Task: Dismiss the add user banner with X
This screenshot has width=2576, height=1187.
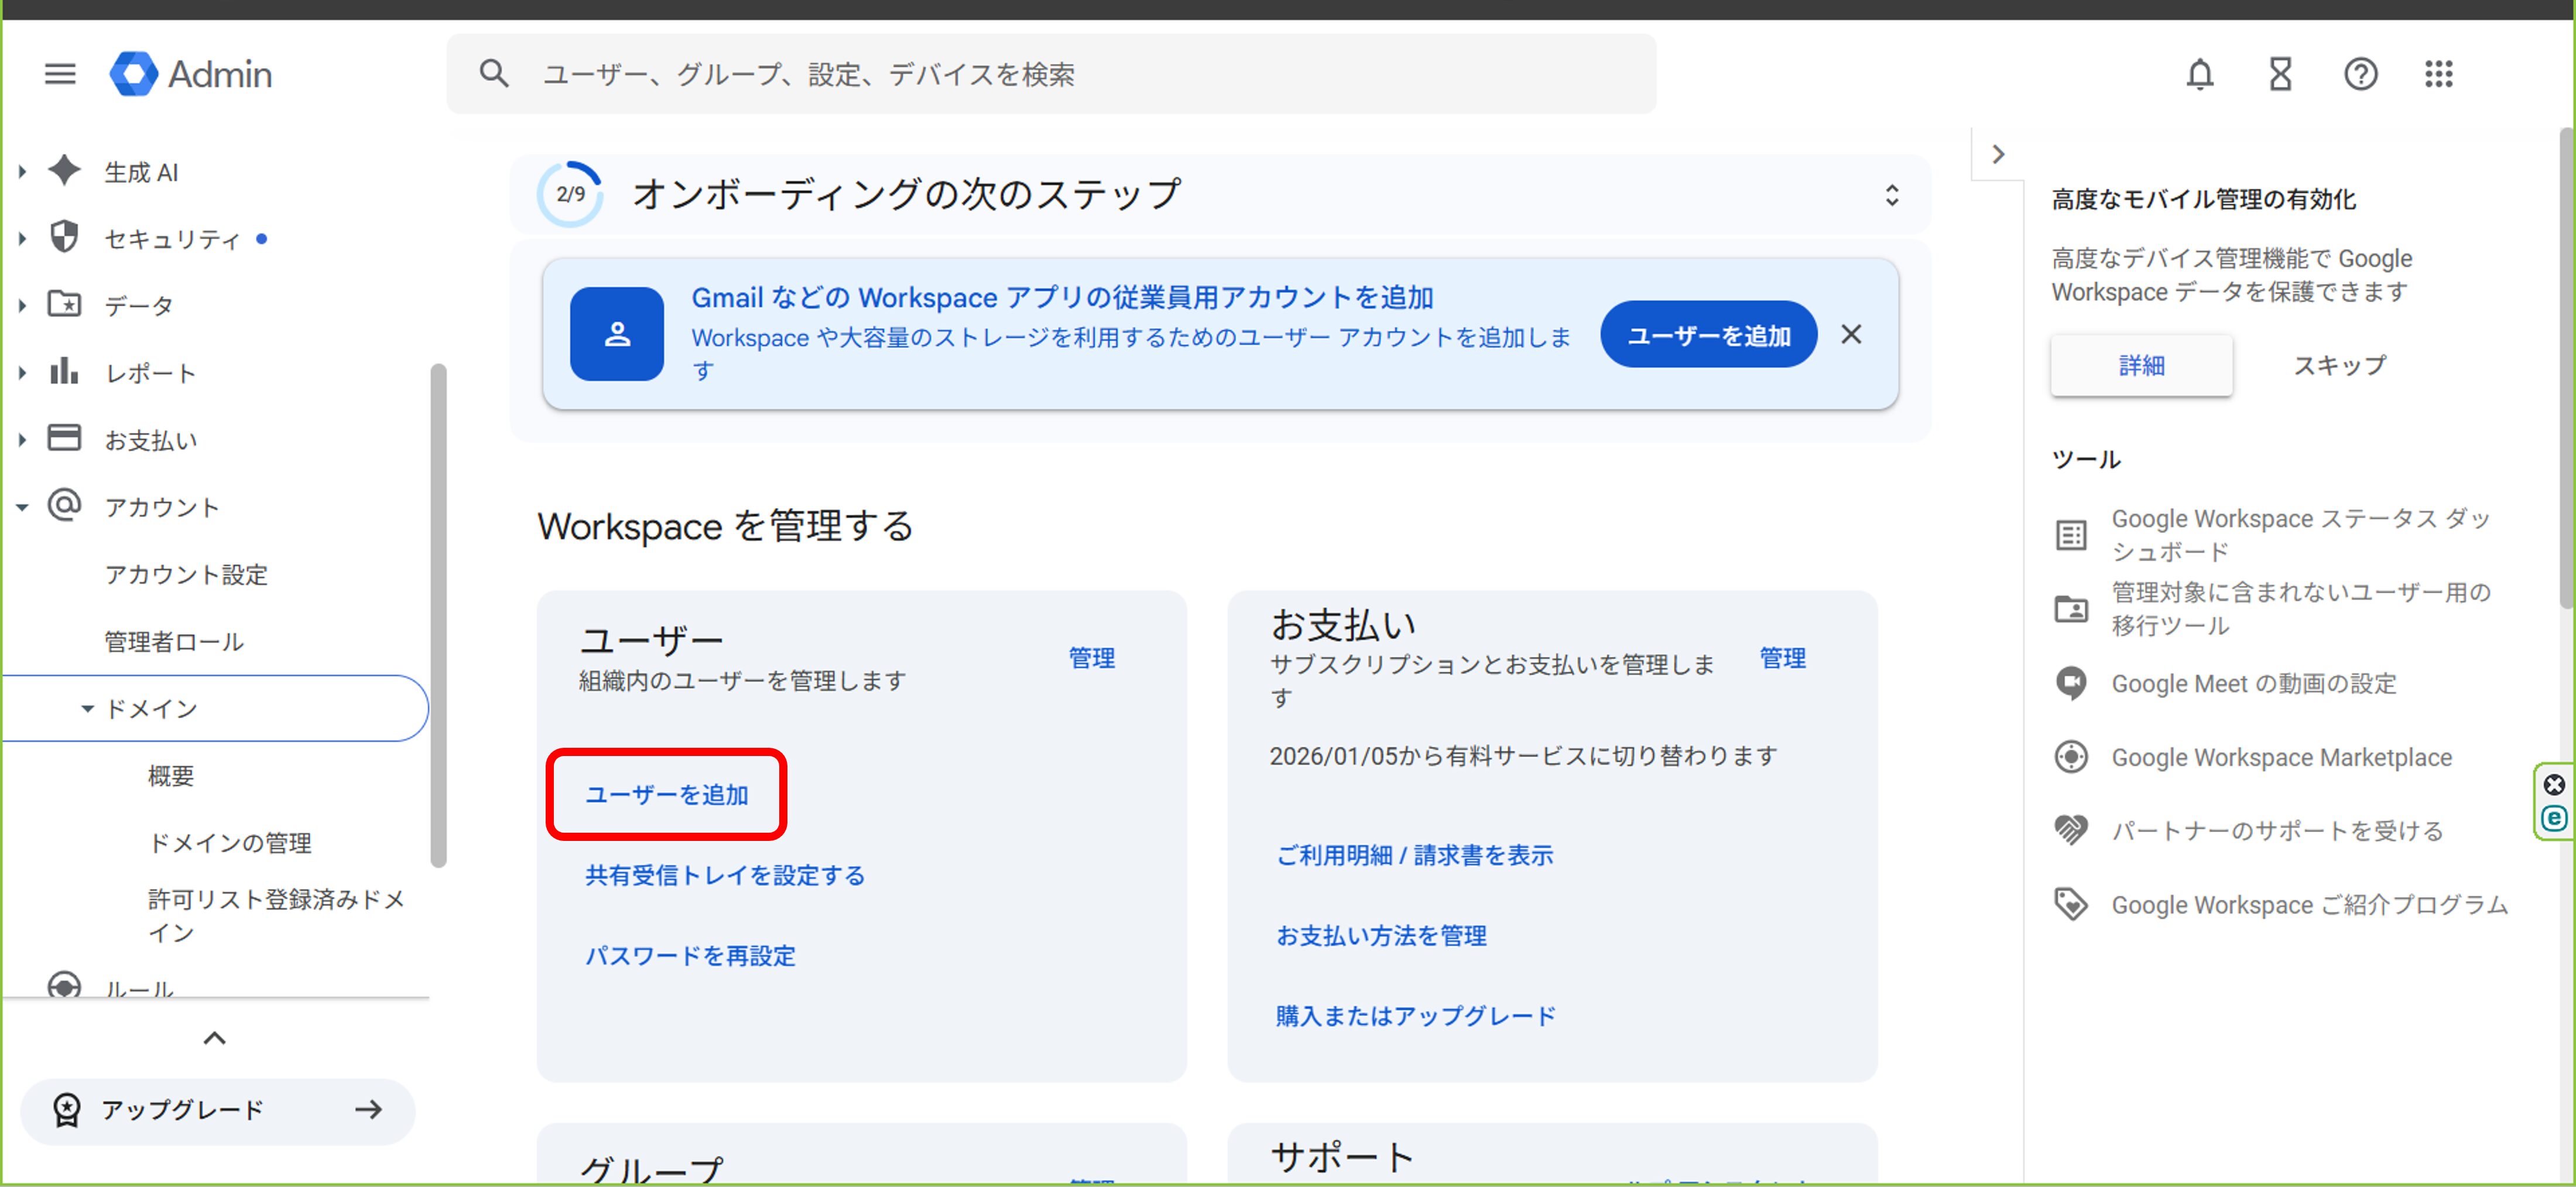Action: tap(1851, 334)
